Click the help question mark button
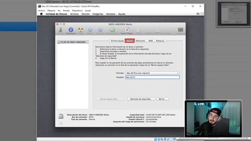The height and width of the screenshot is (141, 251). 61,123
